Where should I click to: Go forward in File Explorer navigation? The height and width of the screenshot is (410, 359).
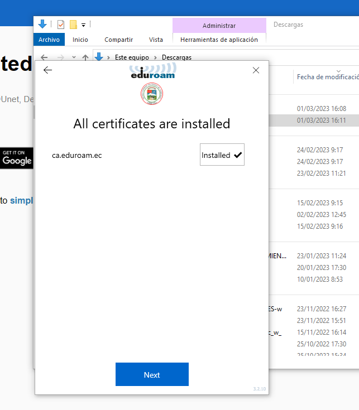[x=61, y=57]
